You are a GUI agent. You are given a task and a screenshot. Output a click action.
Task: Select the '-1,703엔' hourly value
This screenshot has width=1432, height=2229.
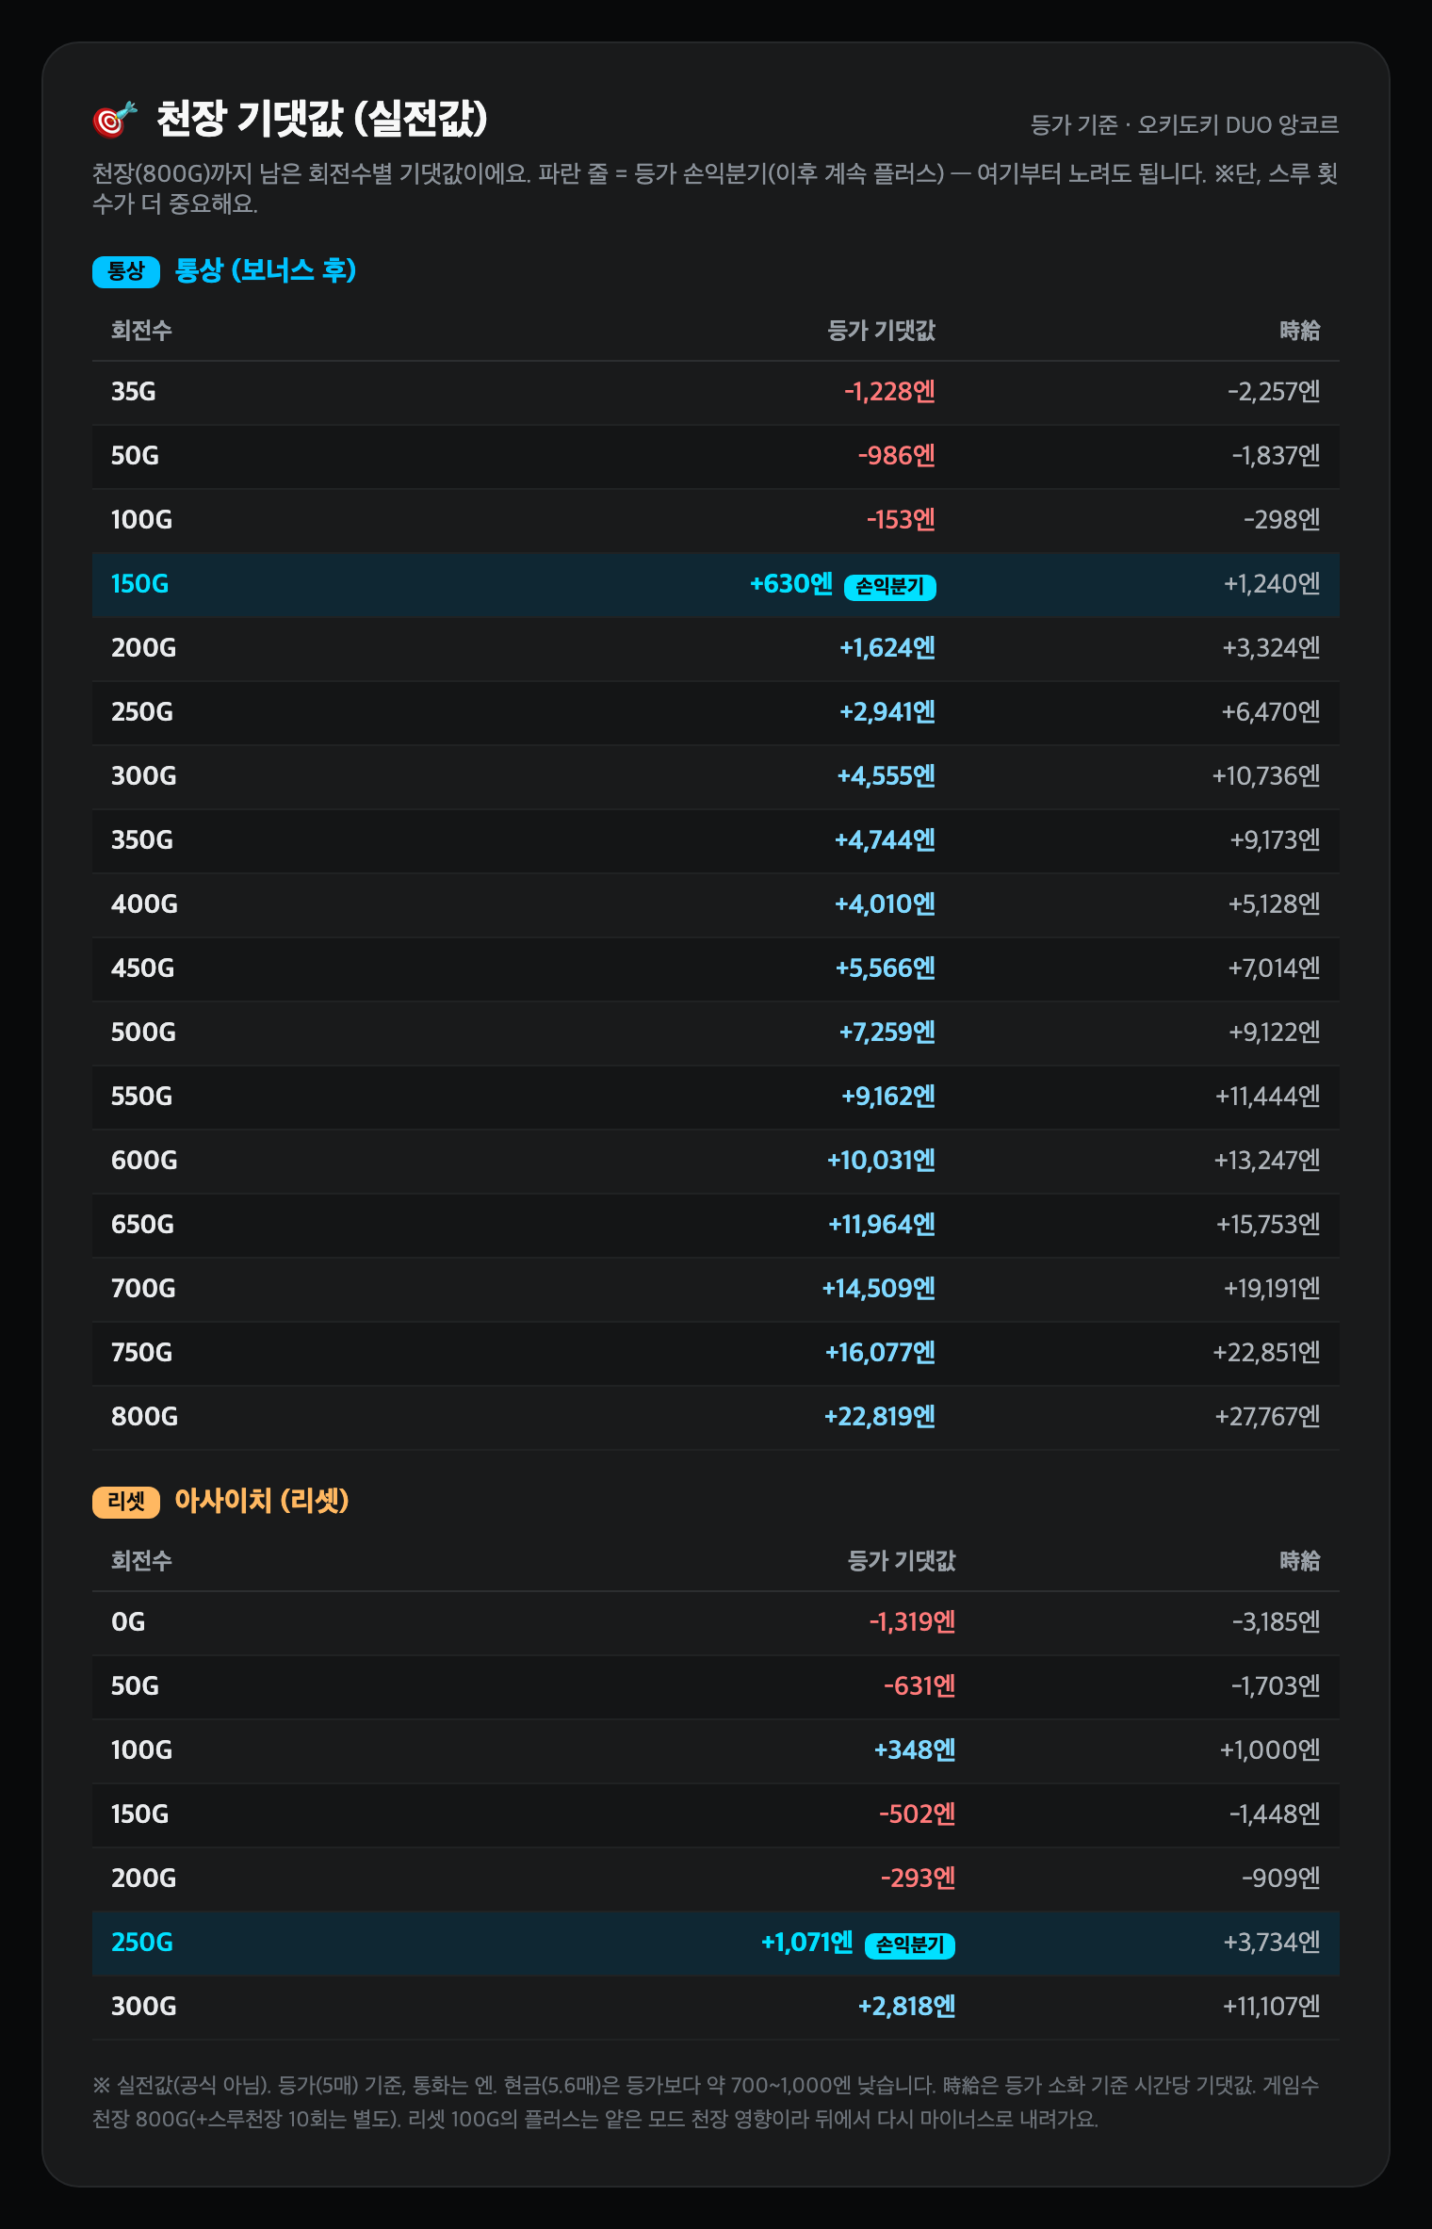[1276, 1686]
